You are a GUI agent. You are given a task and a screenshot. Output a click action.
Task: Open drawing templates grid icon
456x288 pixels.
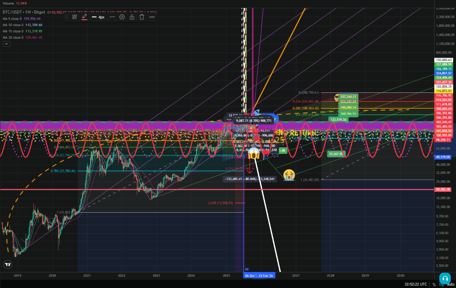pos(74,17)
